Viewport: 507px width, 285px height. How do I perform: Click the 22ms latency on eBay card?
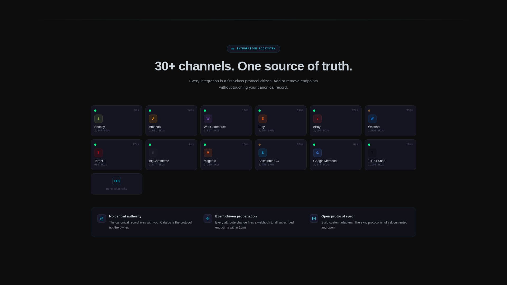[x=355, y=111]
